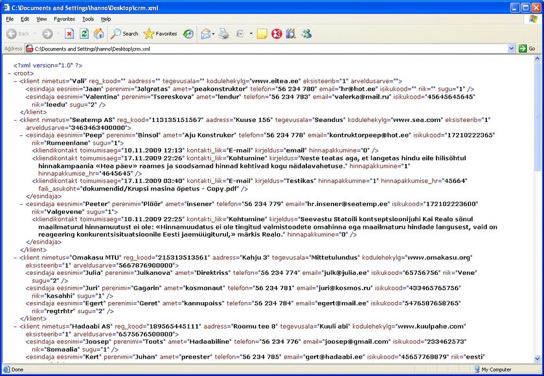Click the esindaja Julia Julkanova line
The width and height of the screenshot is (544, 376).
pos(251,277)
